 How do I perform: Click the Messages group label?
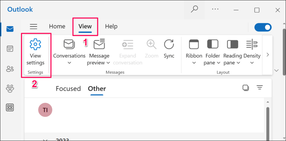coord(115,72)
